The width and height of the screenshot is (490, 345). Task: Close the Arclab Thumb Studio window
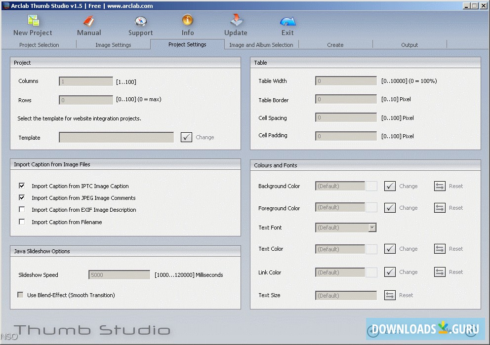pyautogui.click(x=484, y=5)
